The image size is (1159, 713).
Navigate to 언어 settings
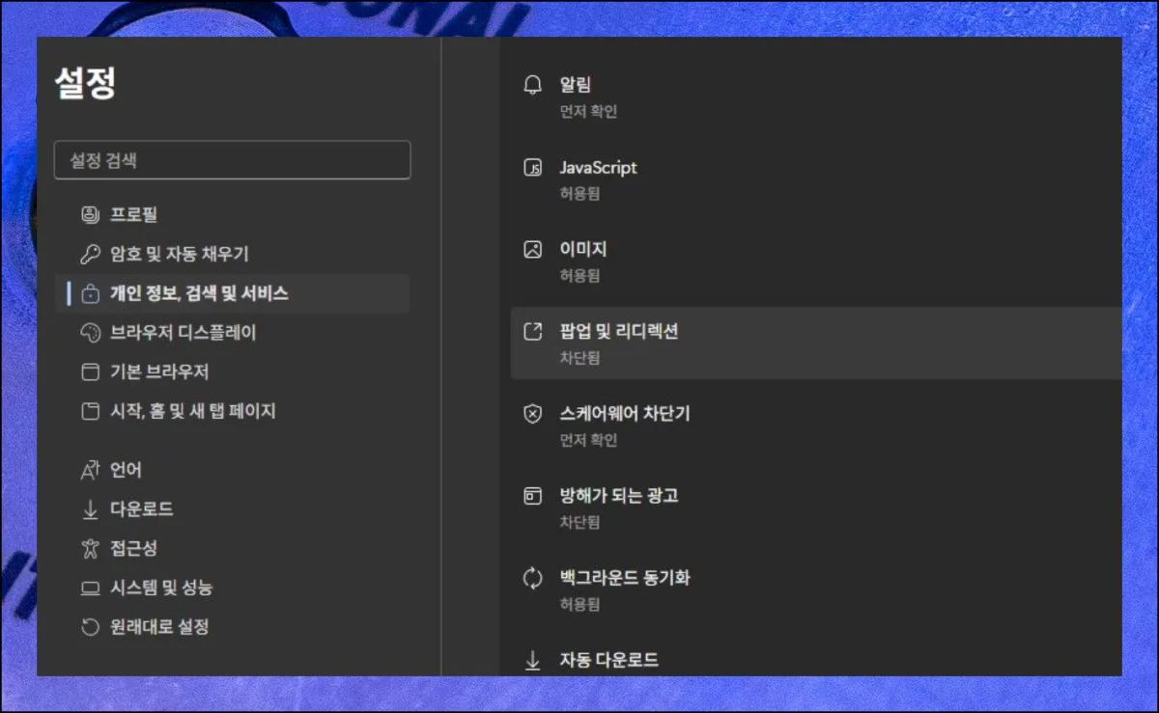tap(126, 470)
